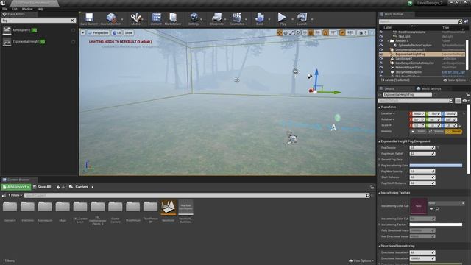The height and width of the screenshot is (265, 471).
Task: Click the Launch toolbar icon
Action: 302,19
